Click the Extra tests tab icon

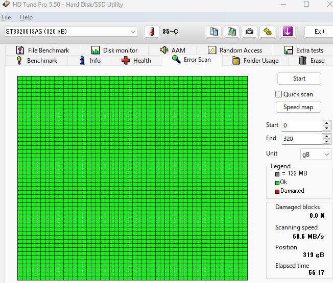click(289, 50)
